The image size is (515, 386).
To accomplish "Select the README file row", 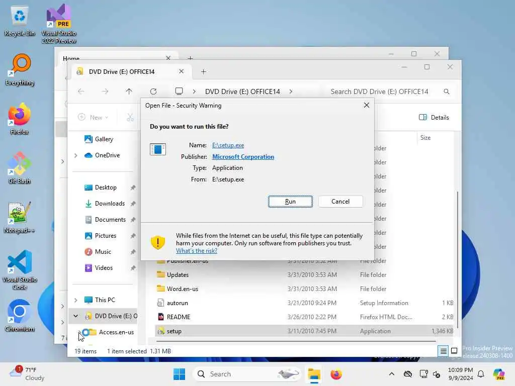I will (304, 317).
